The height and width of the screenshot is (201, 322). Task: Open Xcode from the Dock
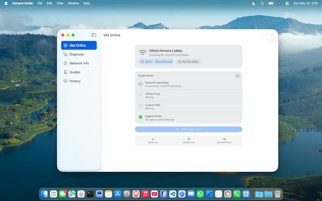(x=209, y=194)
